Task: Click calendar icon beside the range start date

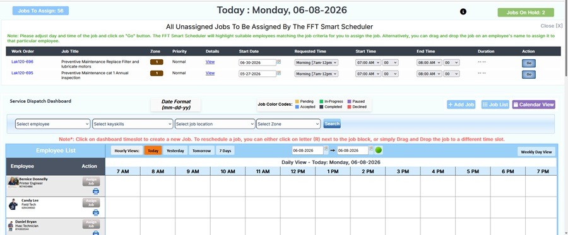Action: (326, 148)
